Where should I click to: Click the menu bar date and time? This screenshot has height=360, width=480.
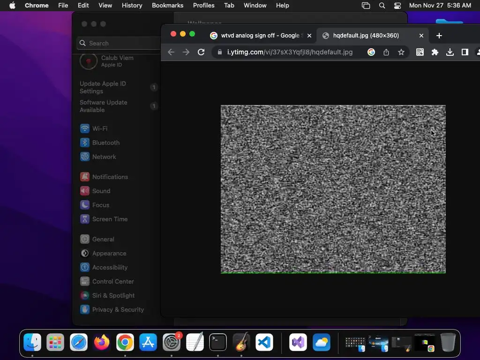pos(440,6)
